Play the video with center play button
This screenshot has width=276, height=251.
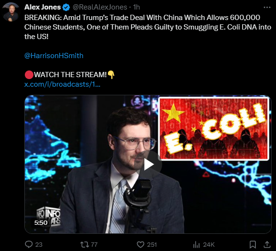(149, 164)
